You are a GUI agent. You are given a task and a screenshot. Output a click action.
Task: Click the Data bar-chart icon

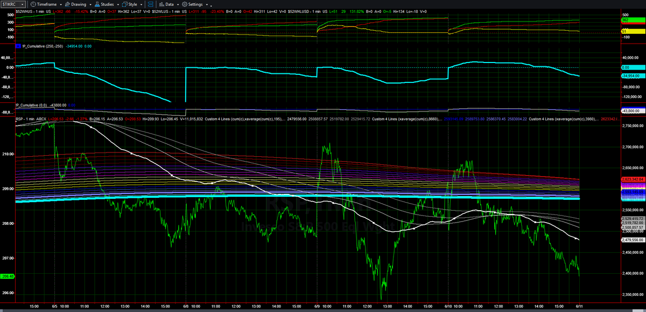161,4
